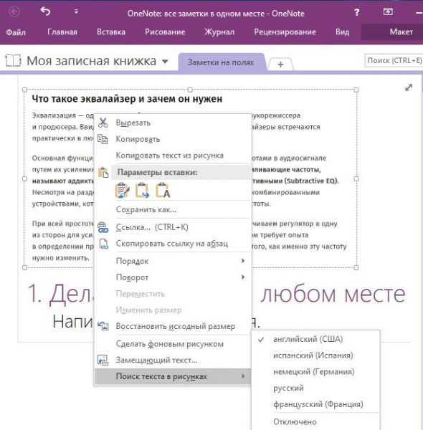Image resolution: width=423 pixels, height=430 pixels.
Task: Click the top-right resize handle of the image
Action: tap(356, 90)
